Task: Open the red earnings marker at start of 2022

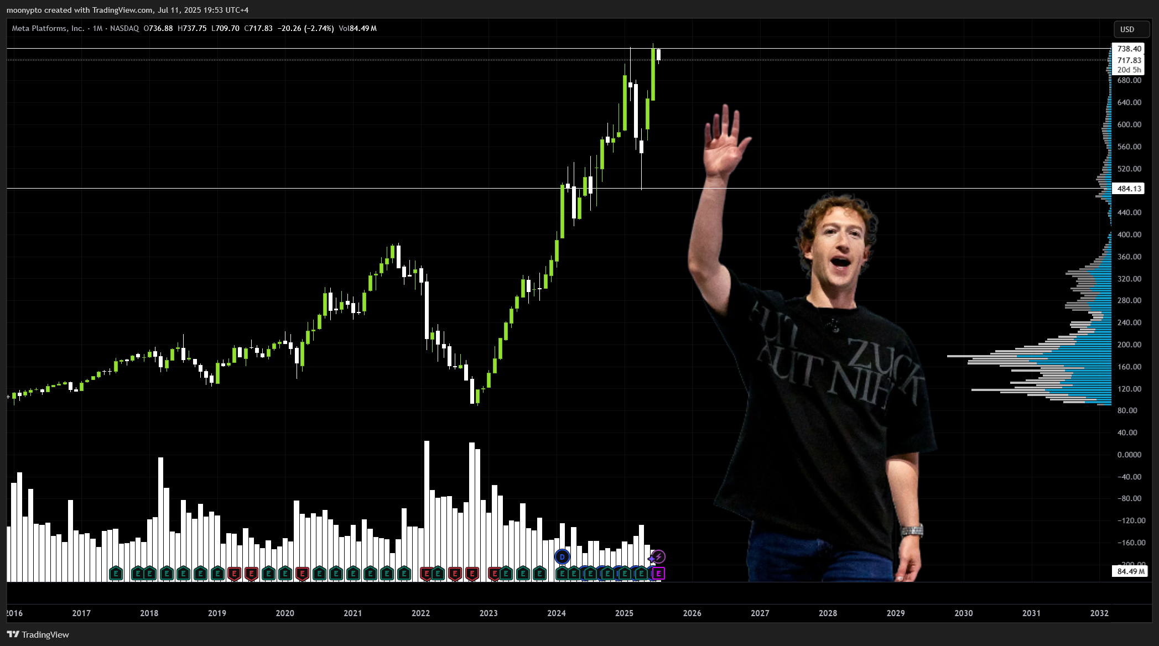Action: click(x=426, y=574)
